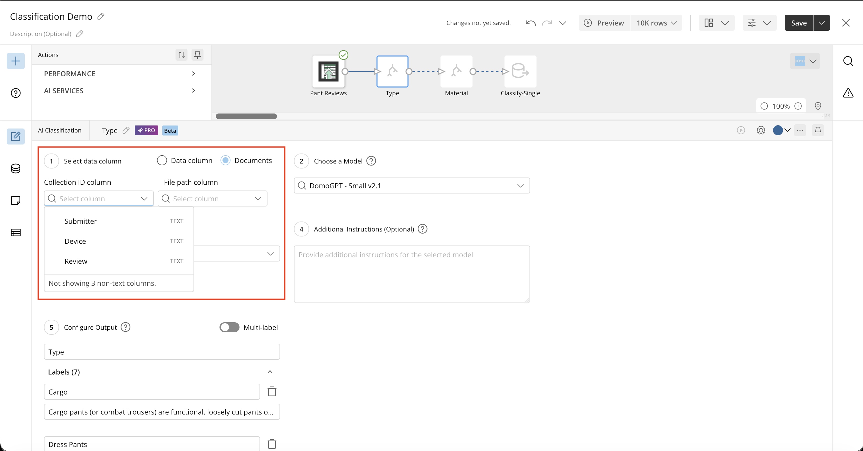This screenshot has height=451, width=863.
Task: Edit the description with pencil icon
Action: click(x=80, y=34)
